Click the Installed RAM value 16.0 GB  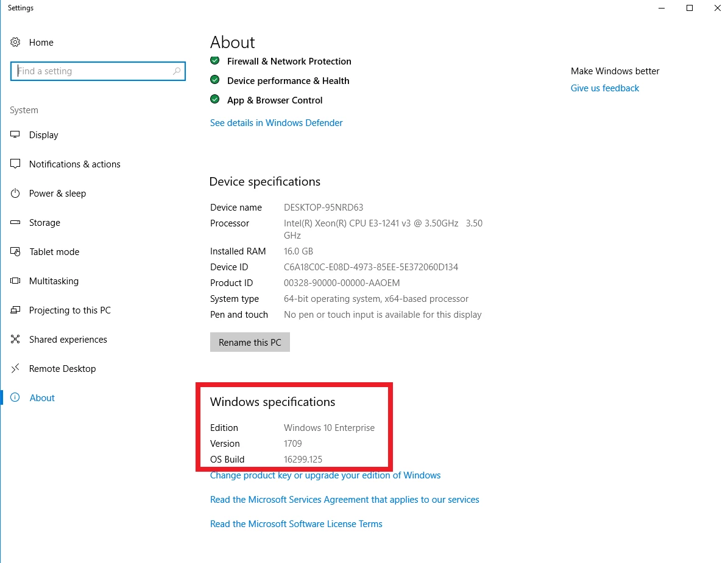click(x=299, y=251)
